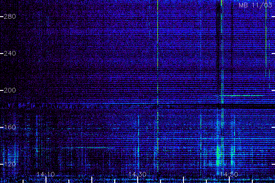
Task: Click the 120 frequency axis label
Action: 10,164
